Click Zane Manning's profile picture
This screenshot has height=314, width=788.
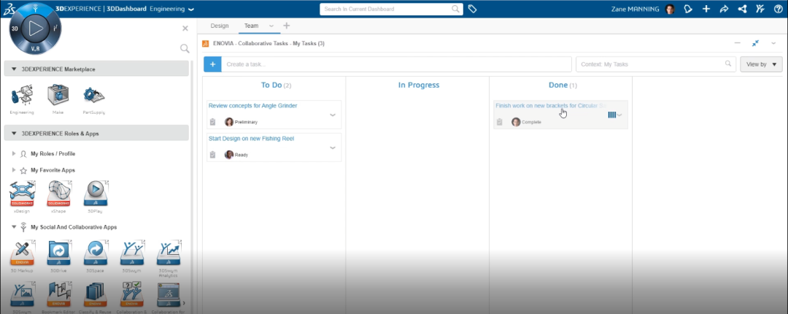(669, 9)
